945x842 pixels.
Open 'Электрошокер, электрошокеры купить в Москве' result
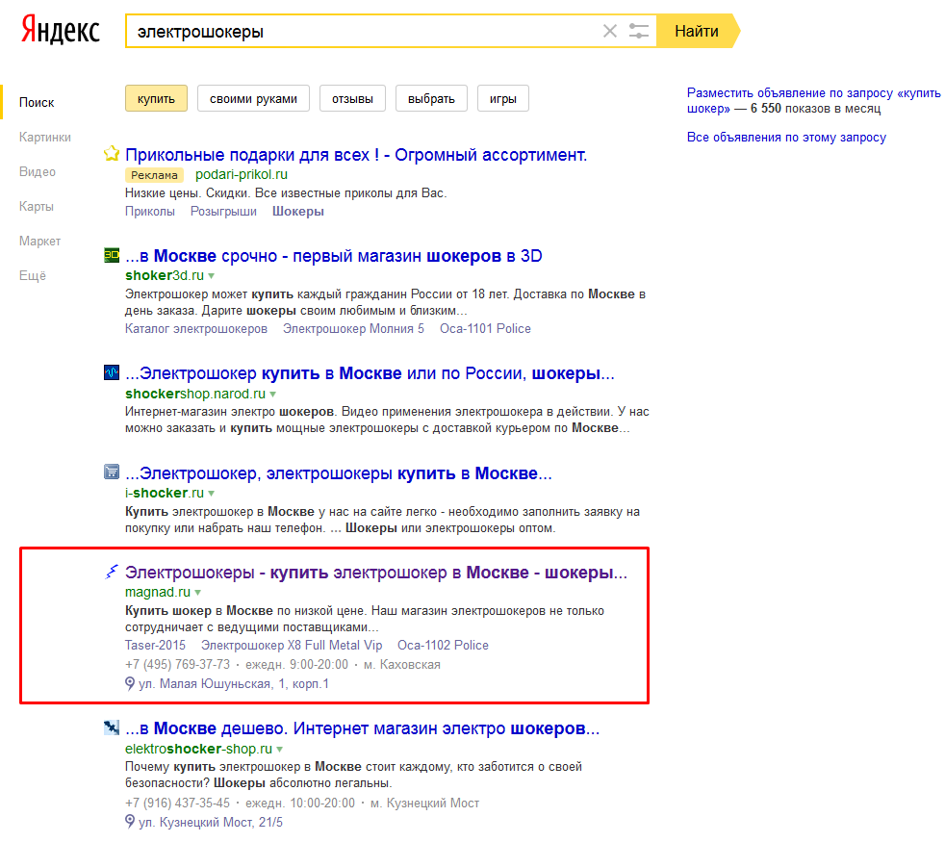[339, 473]
